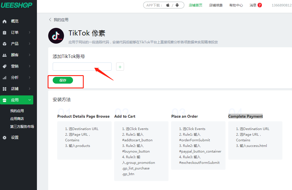Open 消息 notifications in top bar

[x=253, y=5]
